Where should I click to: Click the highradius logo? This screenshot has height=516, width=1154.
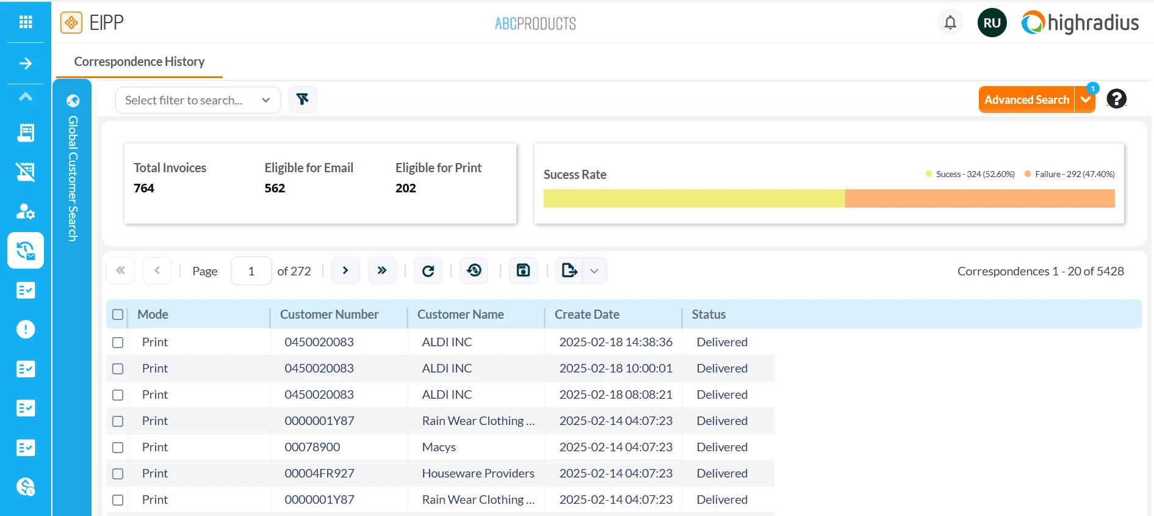click(x=1080, y=23)
